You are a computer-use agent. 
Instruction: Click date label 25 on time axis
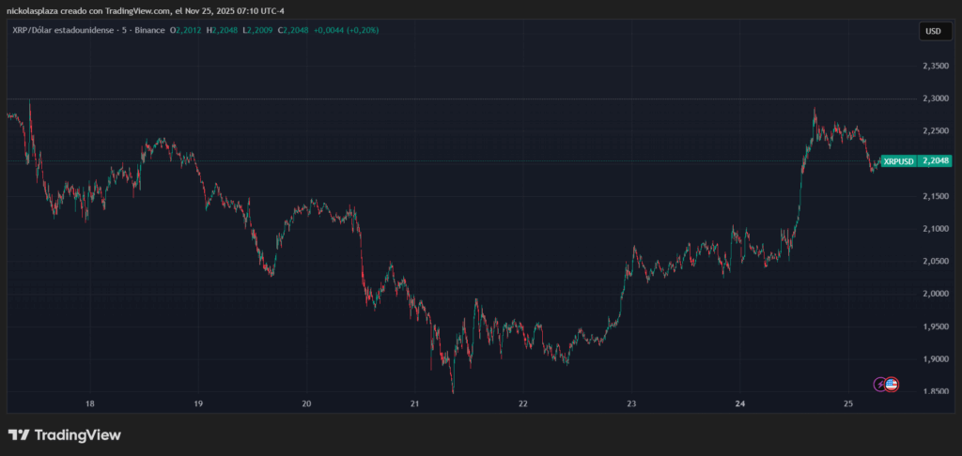(848, 404)
